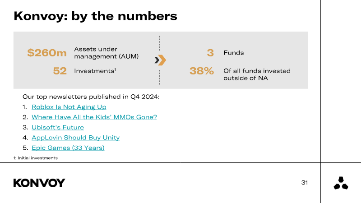Click the Investments label with footnote marker
361x203 pixels.
click(95, 71)
